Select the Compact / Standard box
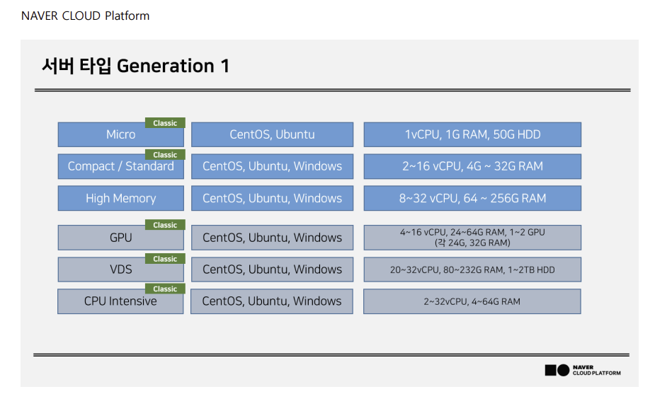655x406 pixels. click(120, 166)
